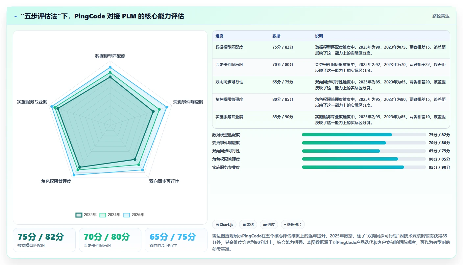Click the 实施服务专业度 progress bar
Image resolution: width=463 pixels, height=265 pixels.
click(364, 167)
